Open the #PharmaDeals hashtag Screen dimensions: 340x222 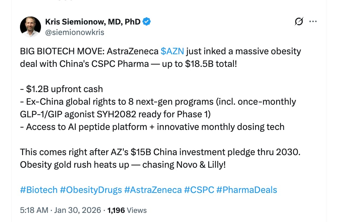click(246, 190)
